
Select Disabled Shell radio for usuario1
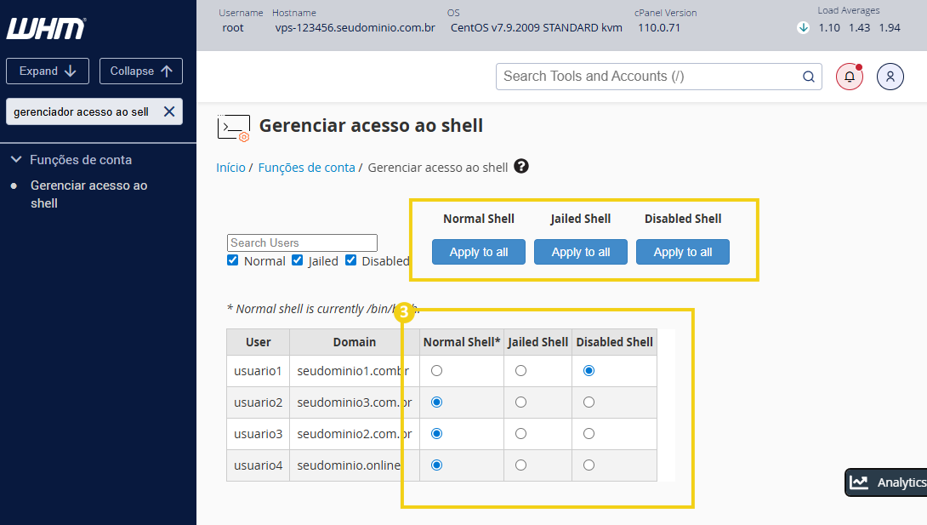[x=589, y=371]
